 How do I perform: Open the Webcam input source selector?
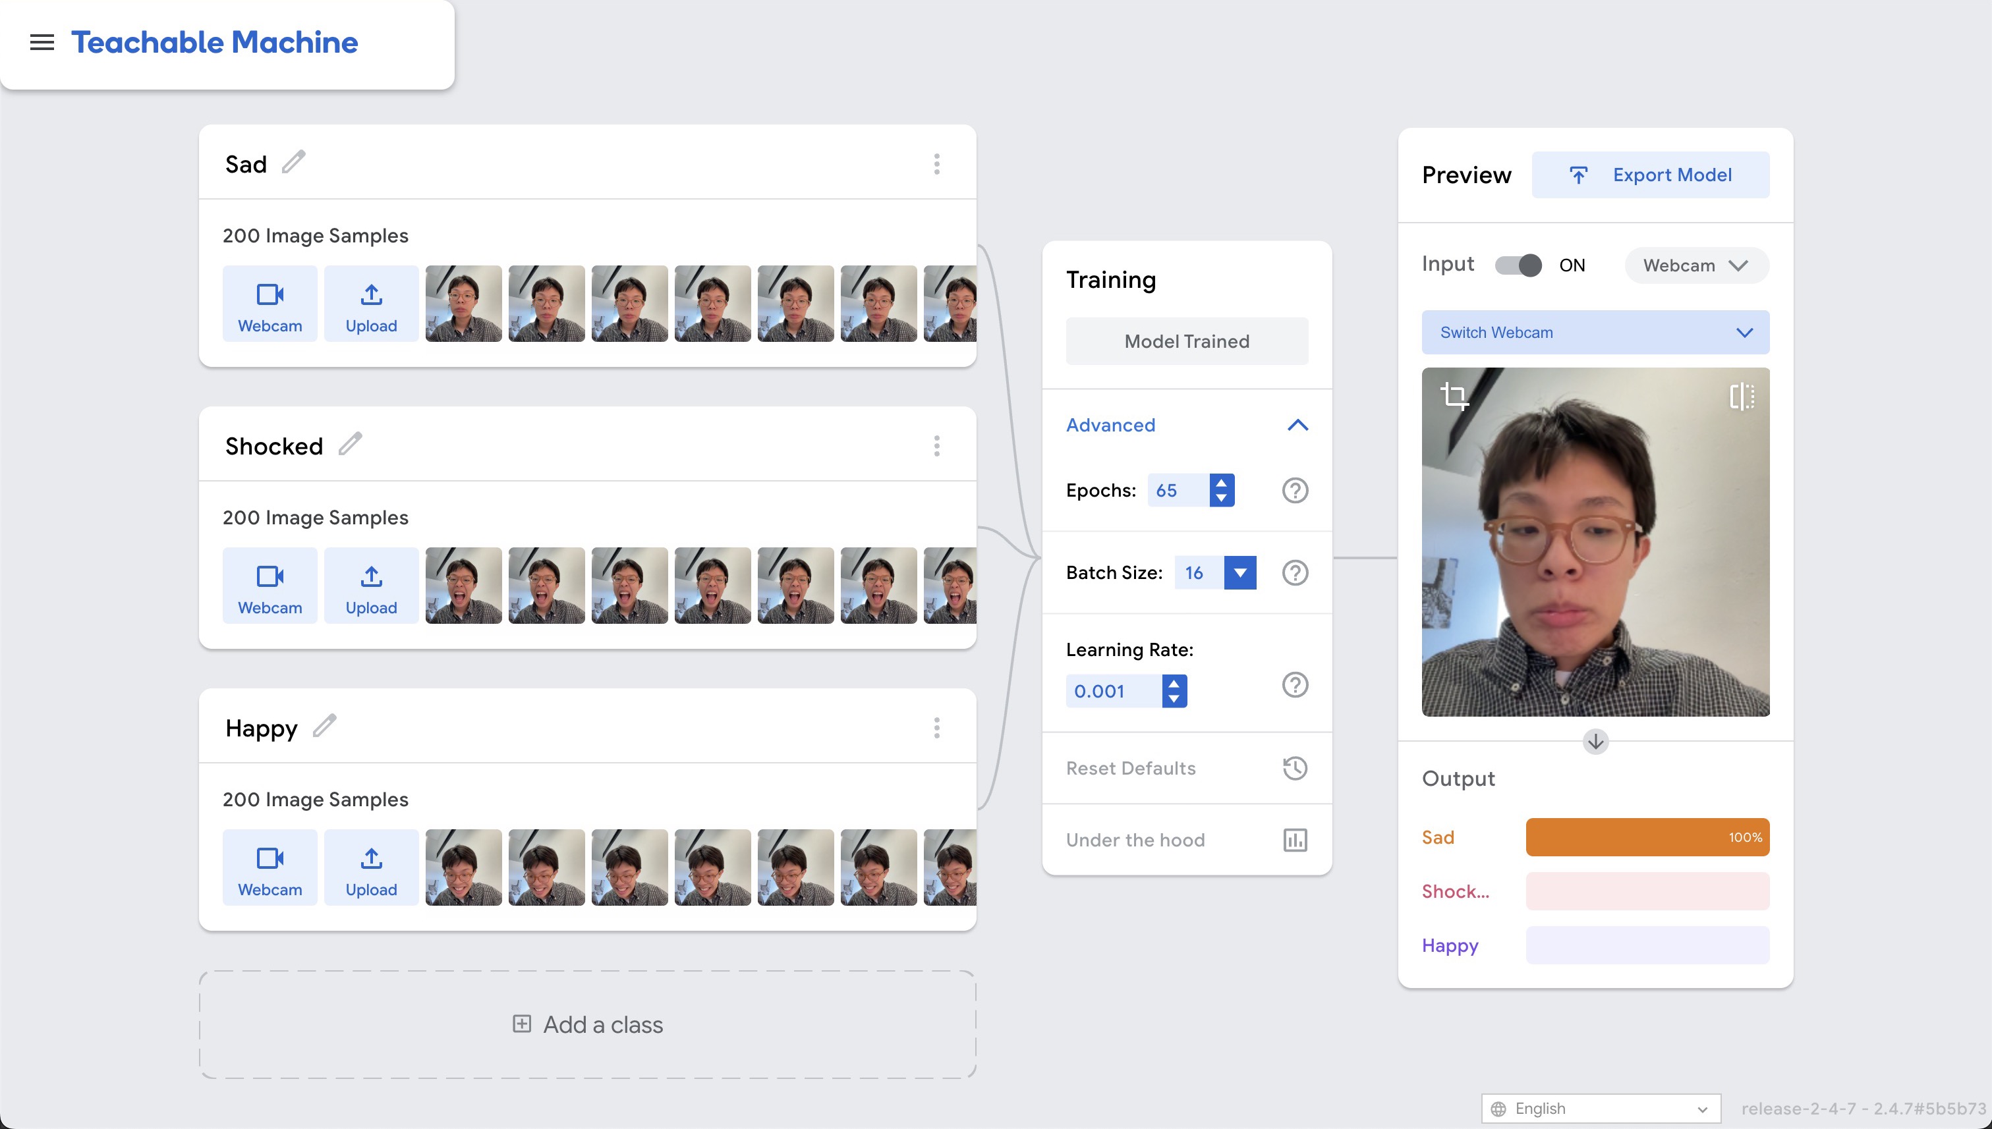1695,265
